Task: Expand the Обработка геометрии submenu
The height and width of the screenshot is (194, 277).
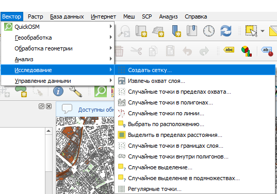Action: tap(58, 48)
